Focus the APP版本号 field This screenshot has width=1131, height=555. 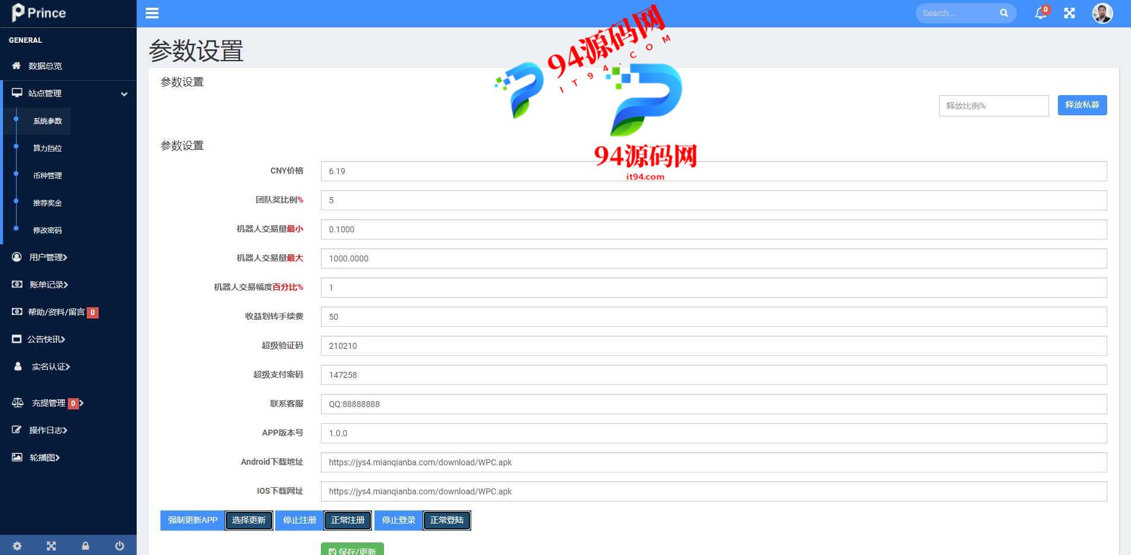tap(714, 433)
